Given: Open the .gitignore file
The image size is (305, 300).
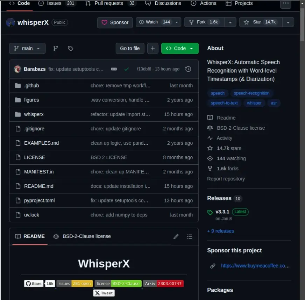Looking at the screenshot, I should (34, 129).
